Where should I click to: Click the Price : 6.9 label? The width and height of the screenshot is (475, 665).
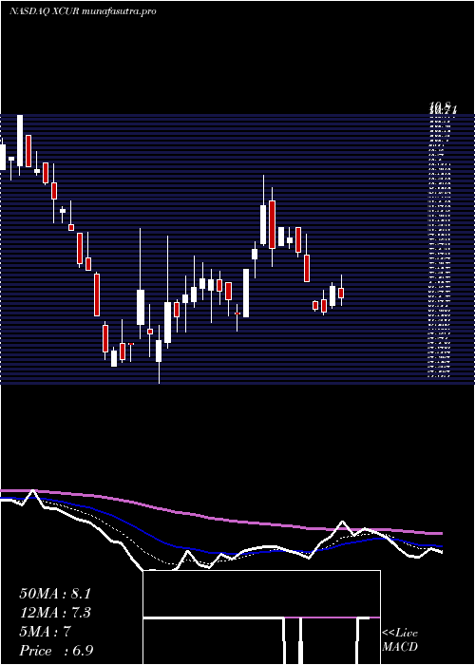(56, 651)
